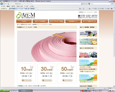Click the Refresh icon beside address bar
This screenshot has width=115, height=92.
click(84, 4)
